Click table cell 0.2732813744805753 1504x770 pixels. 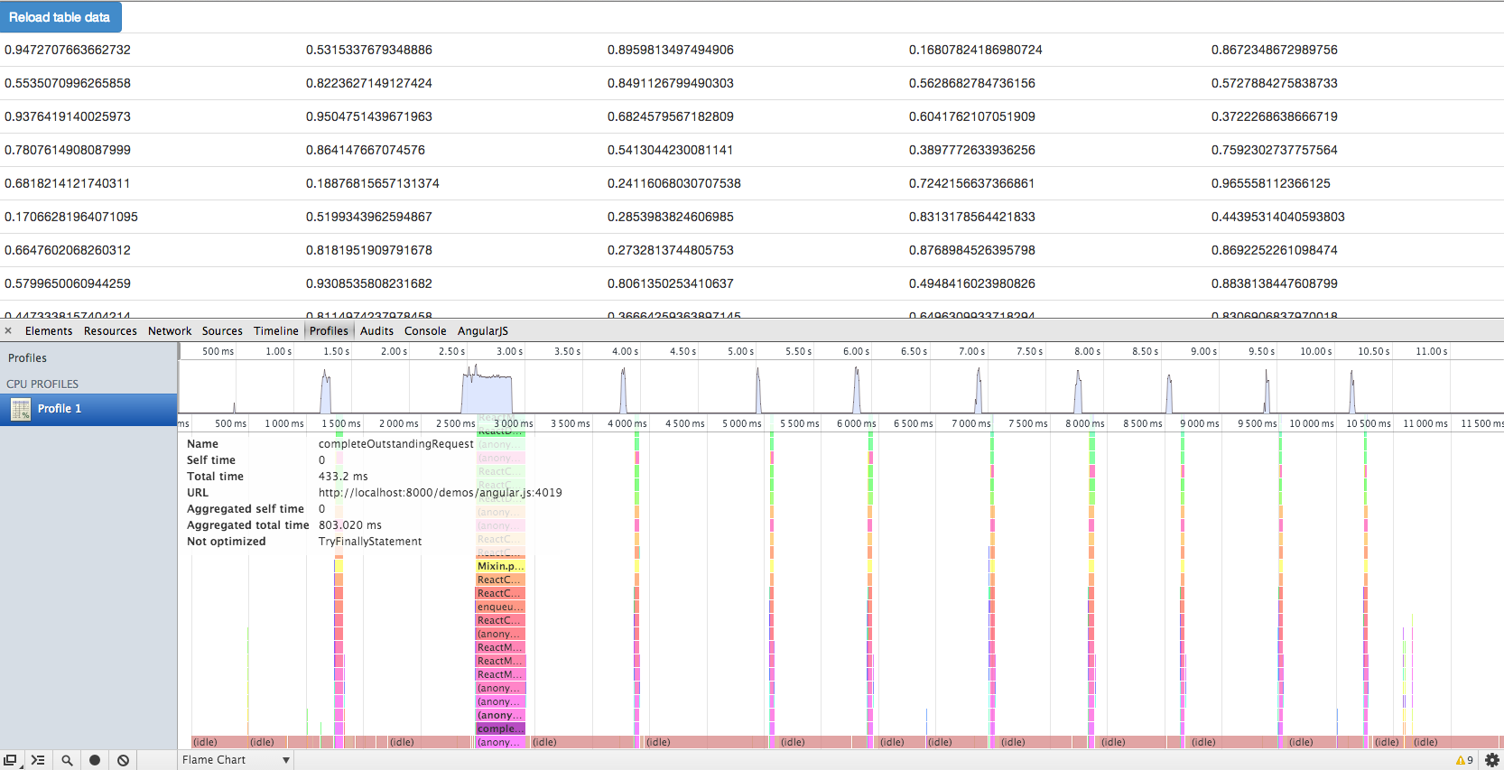click(671, 250)
